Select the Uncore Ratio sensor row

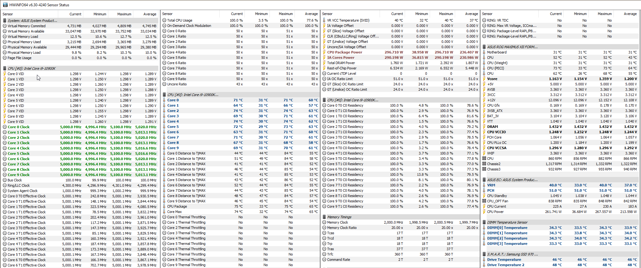pos(177,84)
